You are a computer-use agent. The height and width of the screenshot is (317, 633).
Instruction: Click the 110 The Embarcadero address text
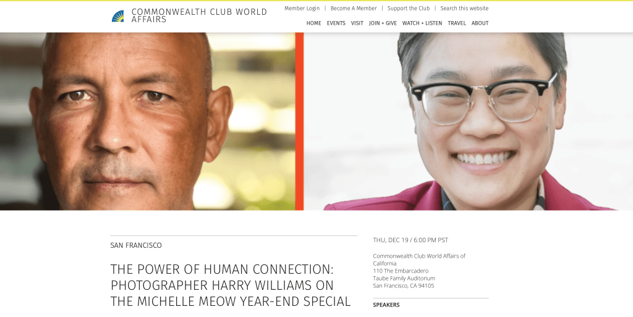(401, 271)
